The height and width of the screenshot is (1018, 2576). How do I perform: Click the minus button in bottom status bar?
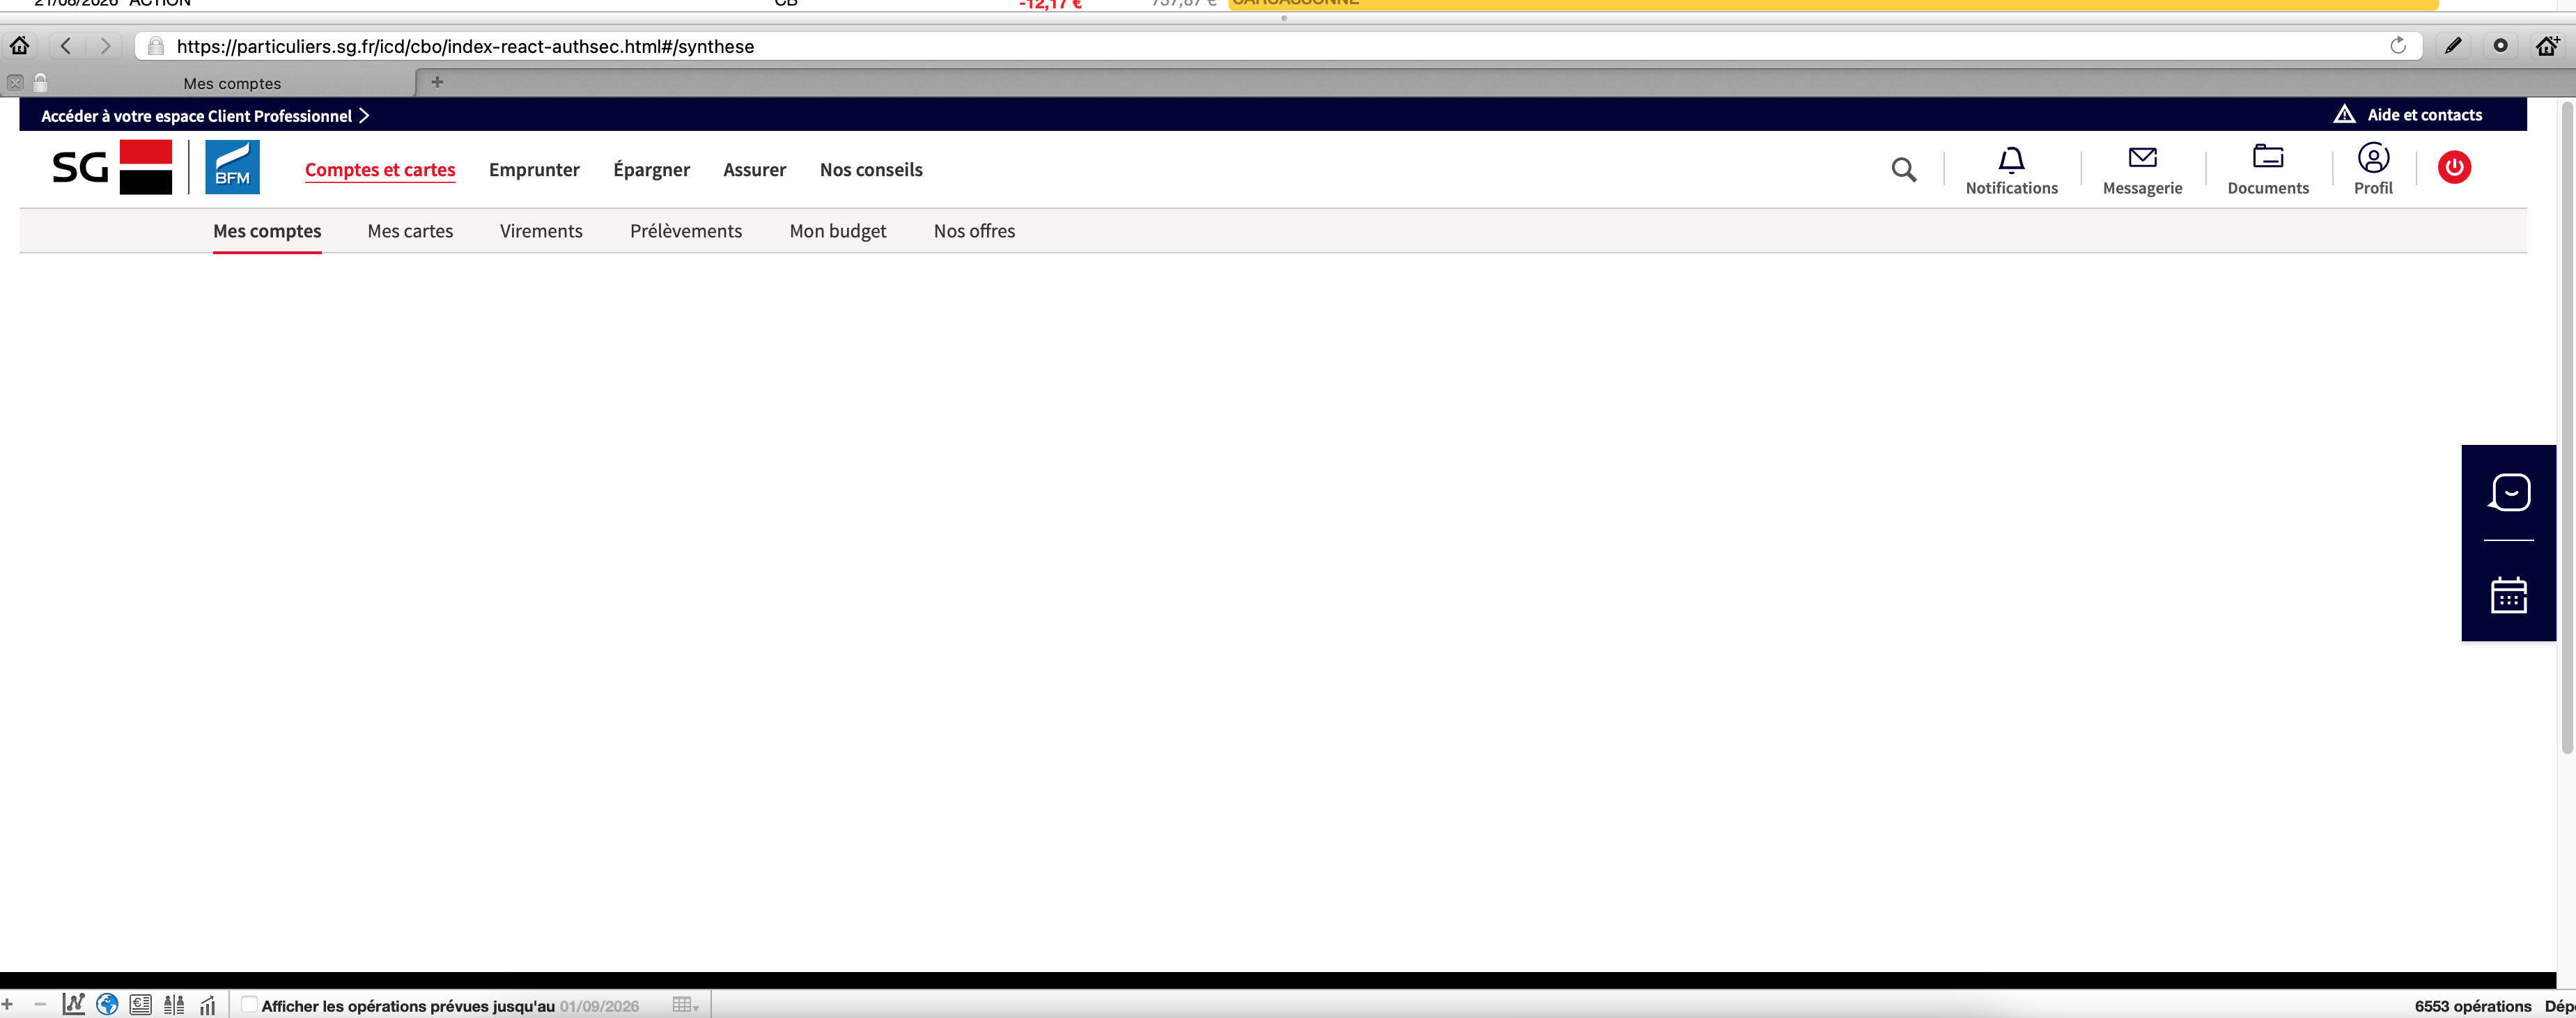pyautogui.click(x=40, y=1004)
